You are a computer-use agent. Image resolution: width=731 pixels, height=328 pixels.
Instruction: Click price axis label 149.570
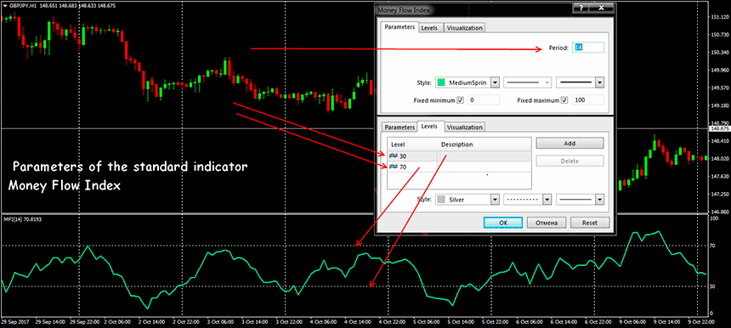pyautogui.click(x=720, y=88)
